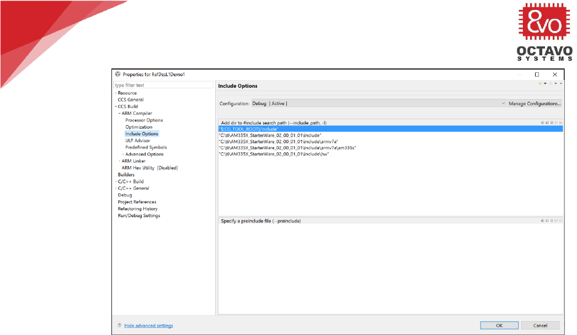This screenshot has height=335, width=577.
Task: Click the Manage Configurations button
Action: point(535,103)
